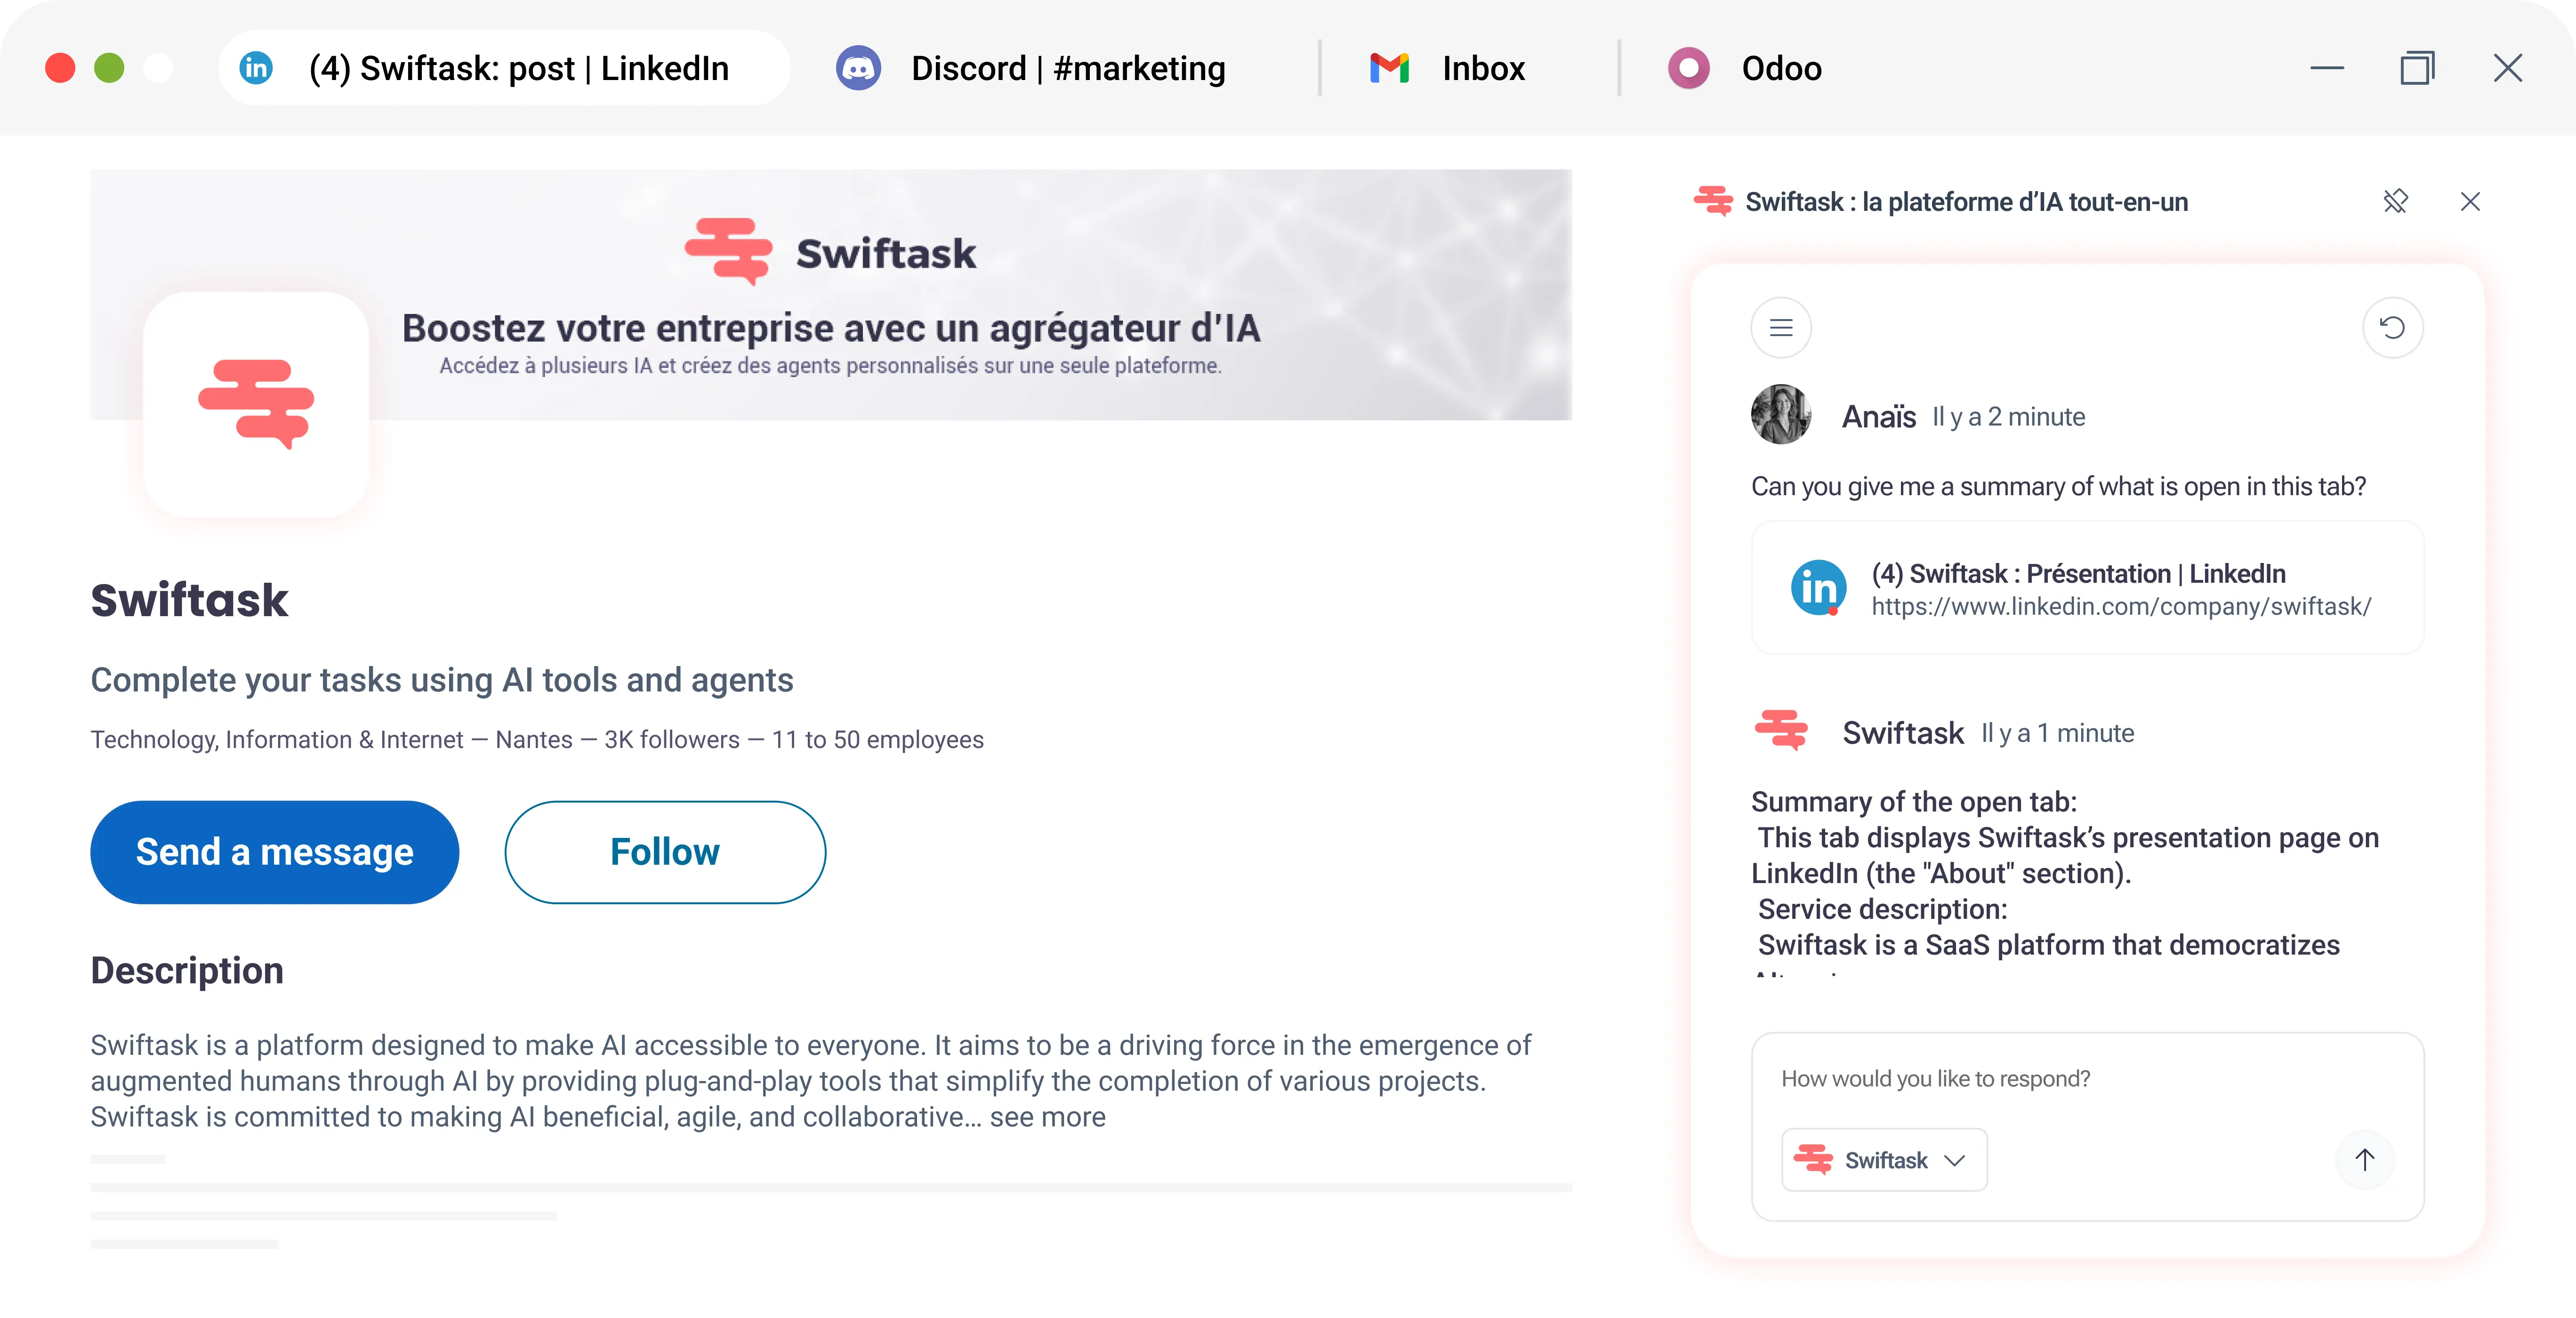Click the Swiftask company logo tile
Image resolution: width=2576 pixels, height=1318 pixels.
256,404
